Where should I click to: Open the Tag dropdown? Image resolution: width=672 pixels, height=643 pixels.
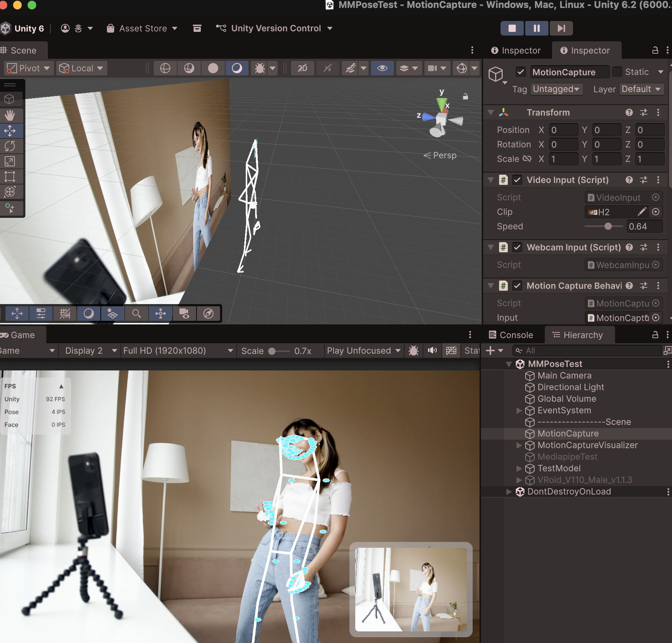tap(556, 89)
